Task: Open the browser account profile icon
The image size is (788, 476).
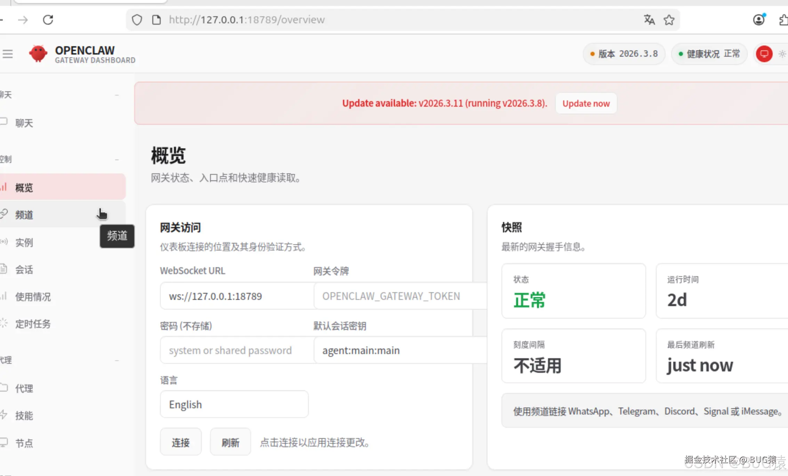Action: (x=759, y=20)
